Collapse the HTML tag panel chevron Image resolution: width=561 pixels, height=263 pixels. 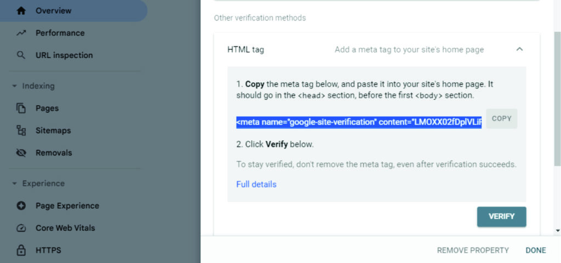tap(519, 49)
